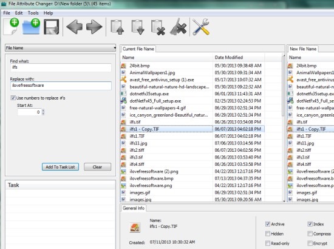This screenshot has width=334, height=249.
Task: Click icon beside images.gif in Current list
Action: pyautogui.click(x=123, y=193)
